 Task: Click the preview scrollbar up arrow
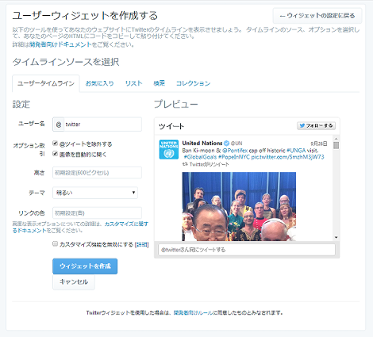pos(336,139)
